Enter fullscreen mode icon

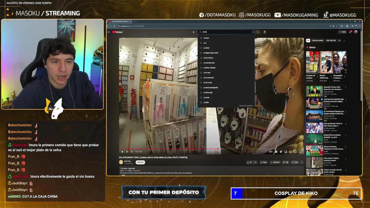[300, 152]
